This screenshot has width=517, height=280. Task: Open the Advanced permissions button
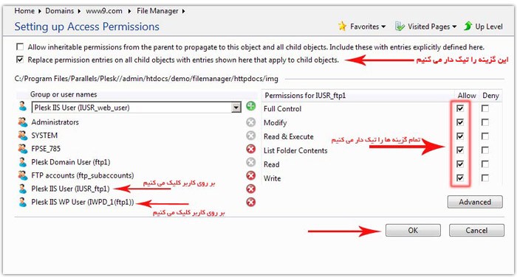[x=475, y=202]
